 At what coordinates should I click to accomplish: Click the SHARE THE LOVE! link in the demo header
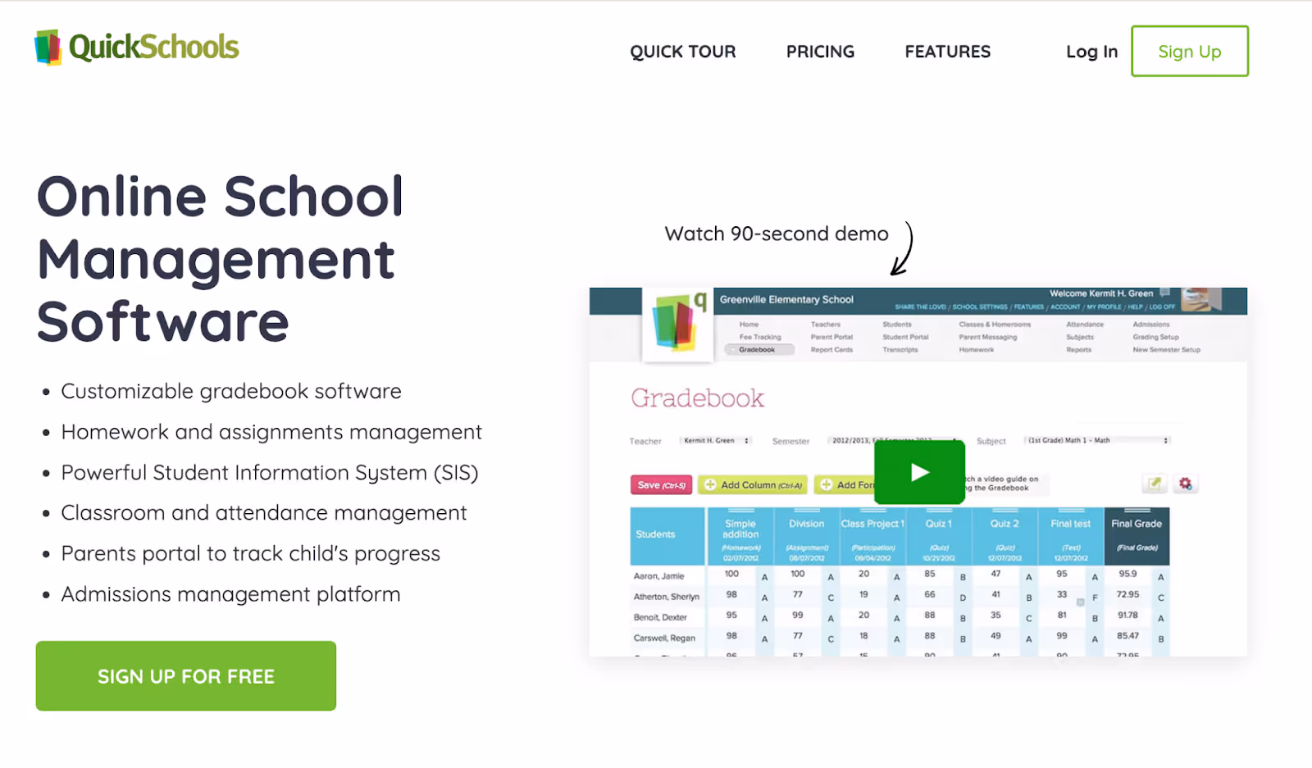[920, 307]
